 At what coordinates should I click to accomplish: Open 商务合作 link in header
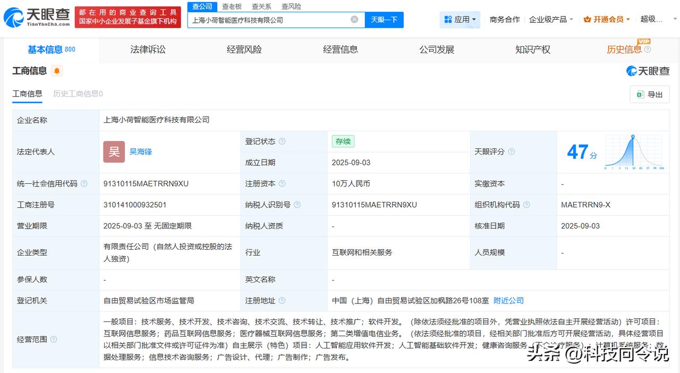505,20
